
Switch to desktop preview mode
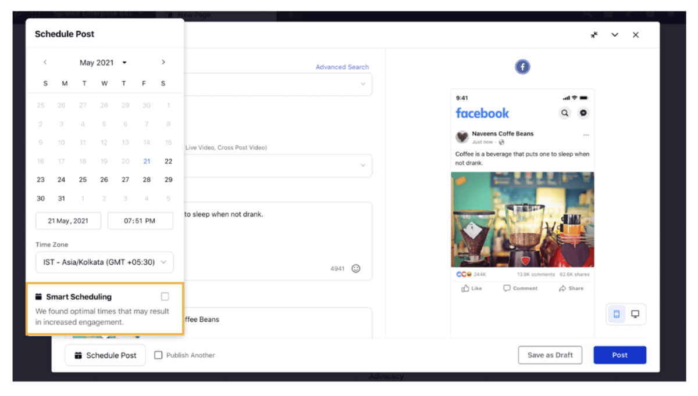click(635, 314)
